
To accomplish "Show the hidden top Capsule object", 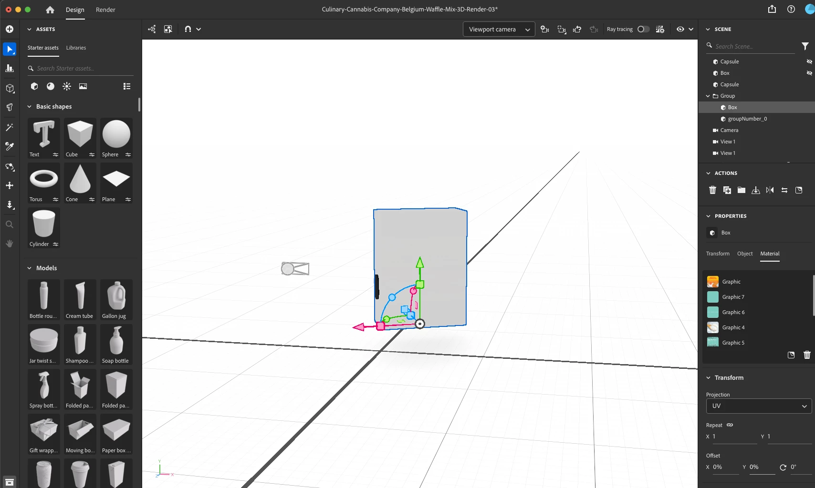I will [809, 61].
